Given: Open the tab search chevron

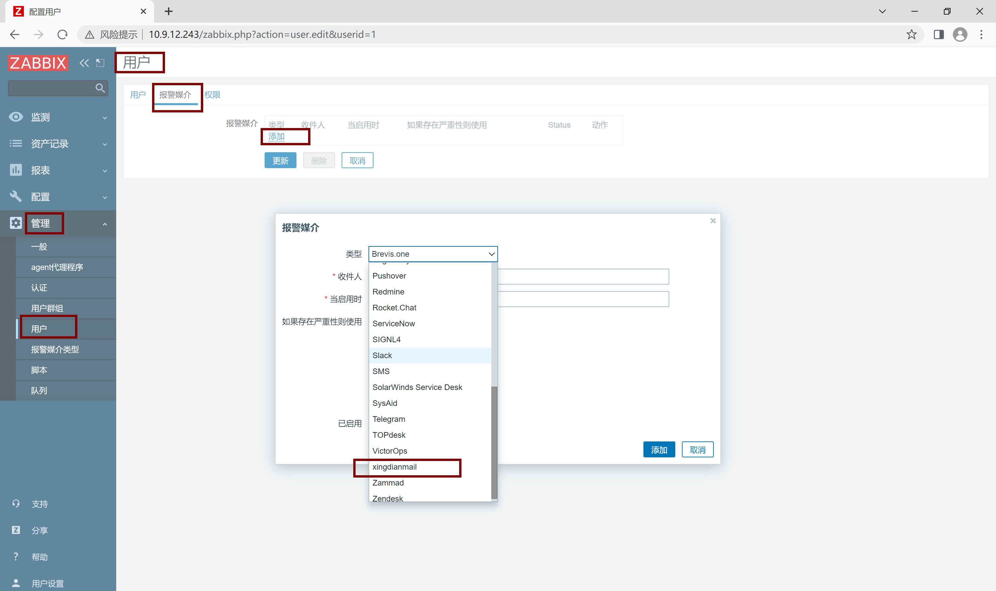Looking at the screenshot, I should 882,12.
